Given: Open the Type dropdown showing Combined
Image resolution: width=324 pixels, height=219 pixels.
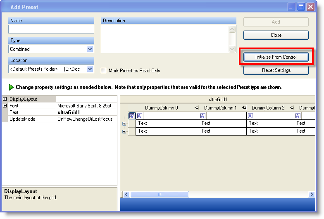Looking at the screenshot, I should point(90,49).
